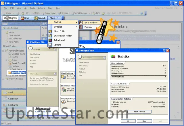This screenshot has height=126, width=184.
Task: Expand the Archive Folders node
Action: 3,79
